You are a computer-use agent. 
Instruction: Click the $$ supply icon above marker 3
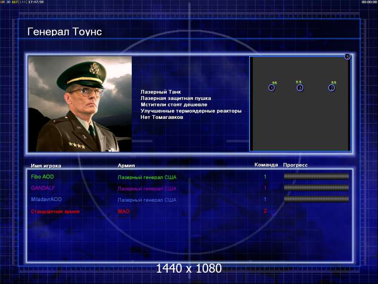299,82
